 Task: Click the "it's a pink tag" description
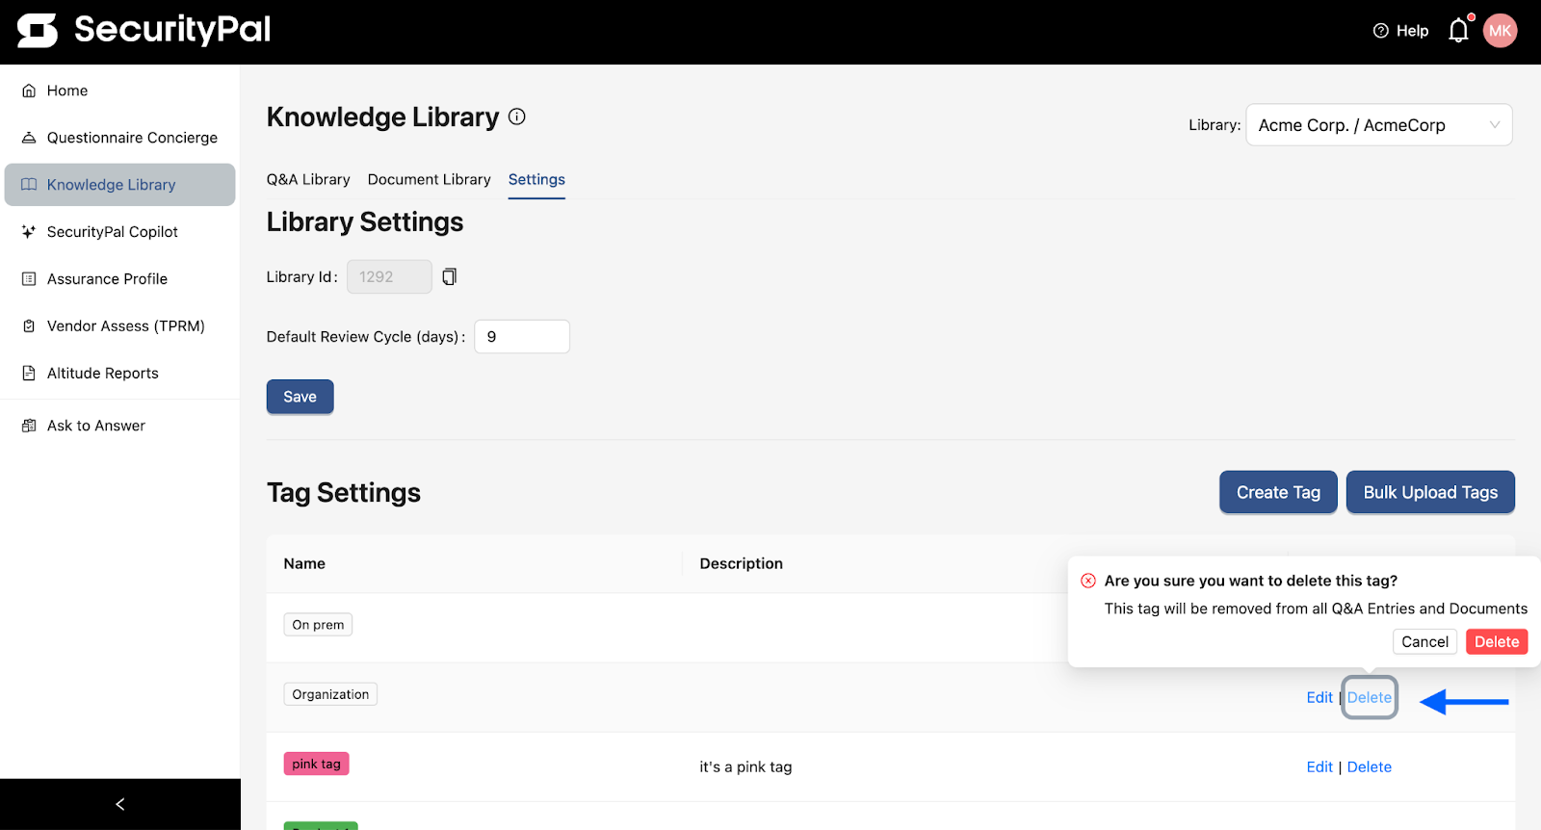coord(745,767)
